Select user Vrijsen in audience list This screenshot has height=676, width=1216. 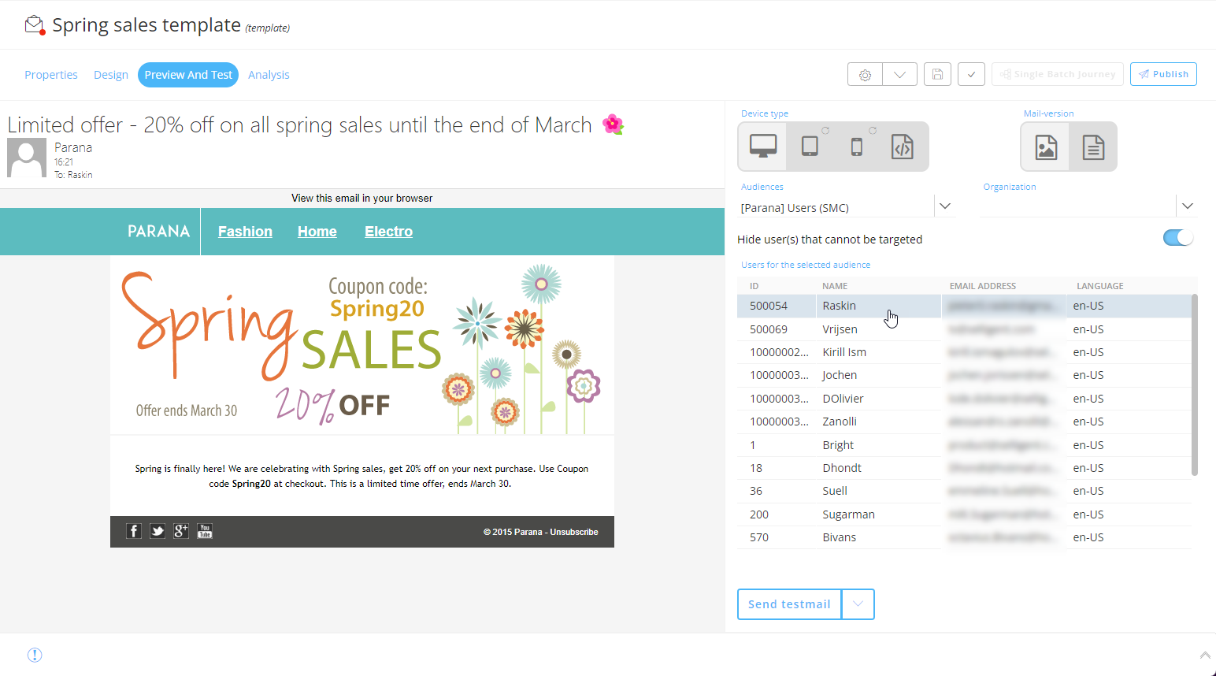[840, 329]
